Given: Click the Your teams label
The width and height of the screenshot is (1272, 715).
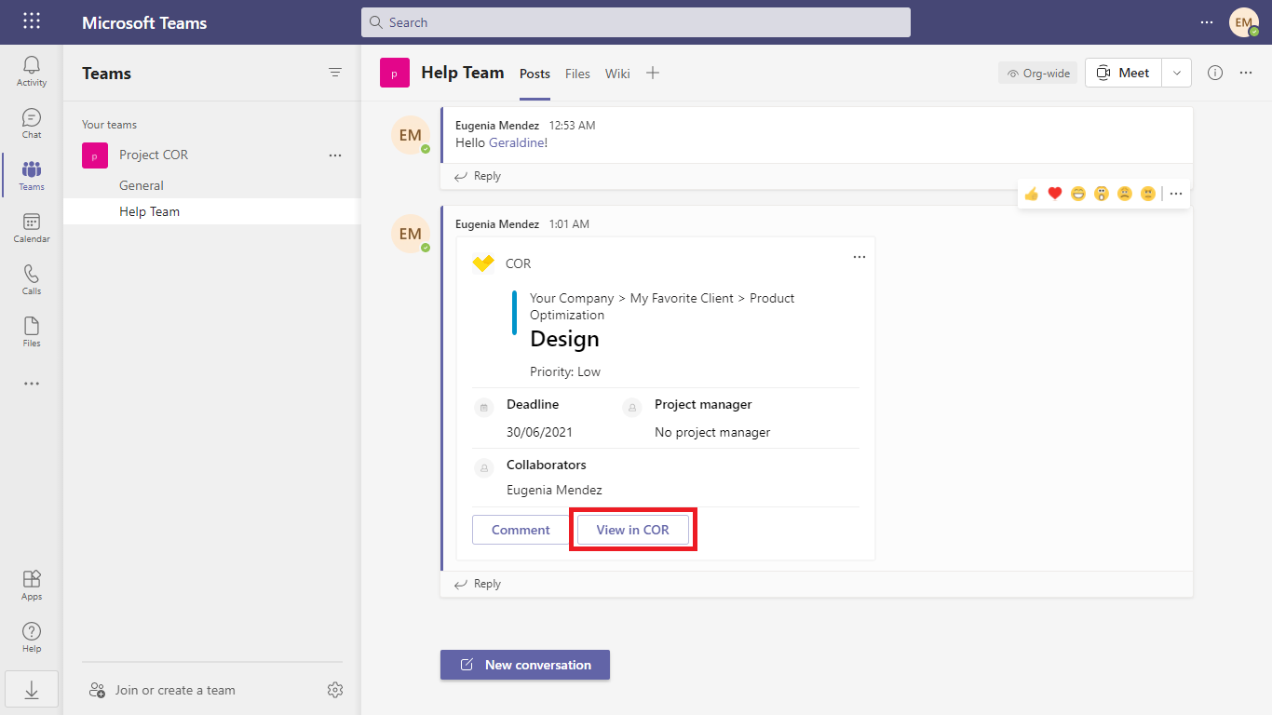Looking at the screenshot, I should 109,125.
